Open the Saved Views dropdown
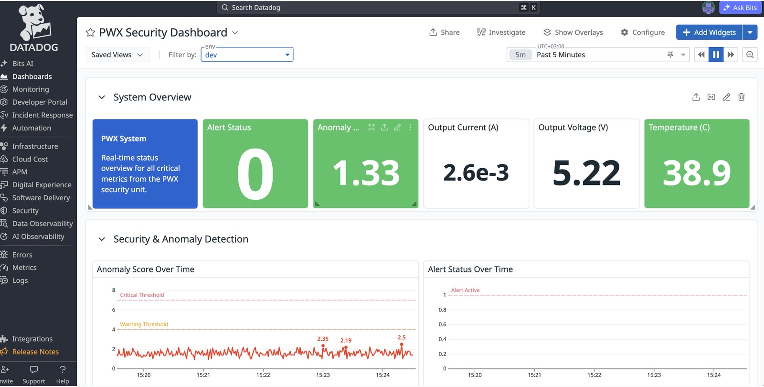The height and width of the screenshot is (387, 764). pos(117,54)
